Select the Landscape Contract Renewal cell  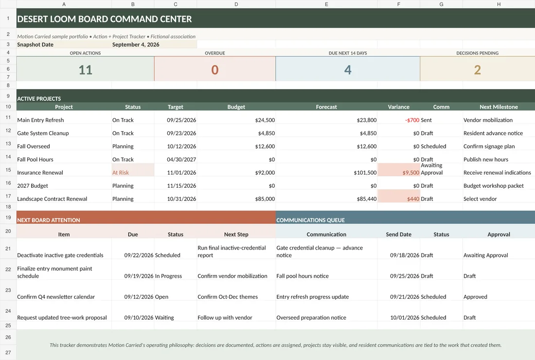pos(64,196)
